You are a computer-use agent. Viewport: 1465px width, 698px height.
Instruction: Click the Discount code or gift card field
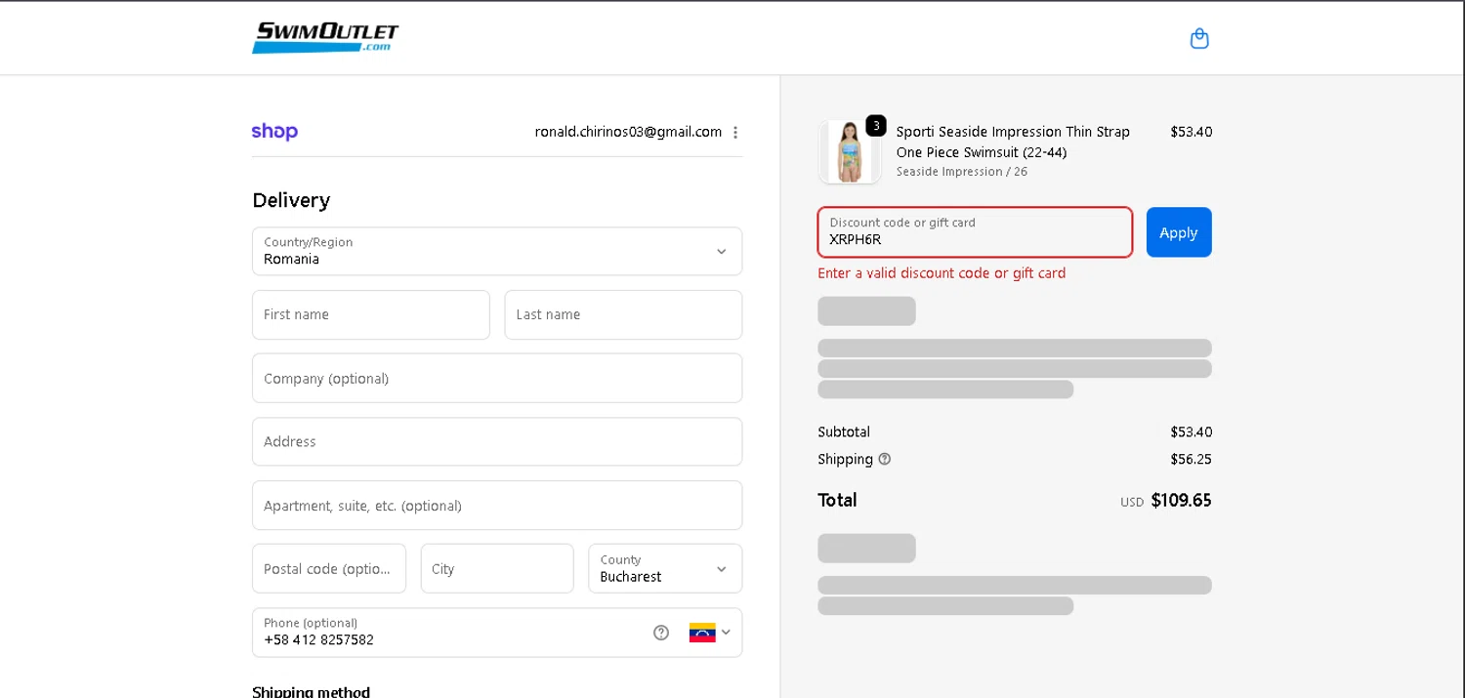(x=975, y=232)
